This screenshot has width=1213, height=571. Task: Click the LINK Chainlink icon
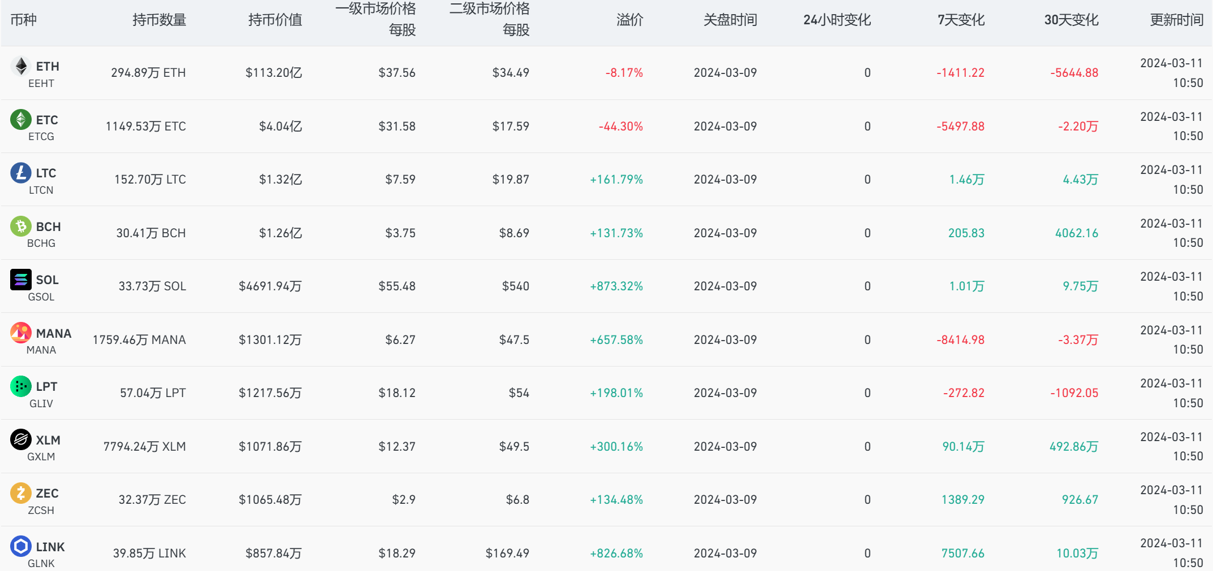click(21, 547)
